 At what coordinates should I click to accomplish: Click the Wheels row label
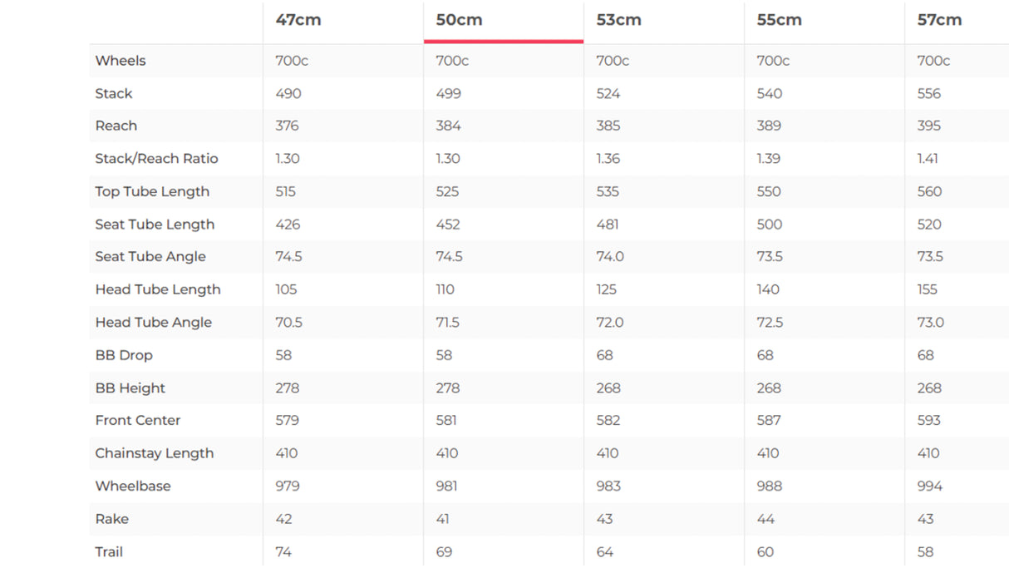click(x=121, y=61)
